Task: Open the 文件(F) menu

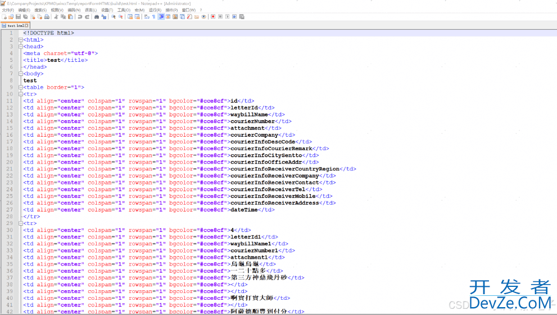Action: tap(8, 10)
